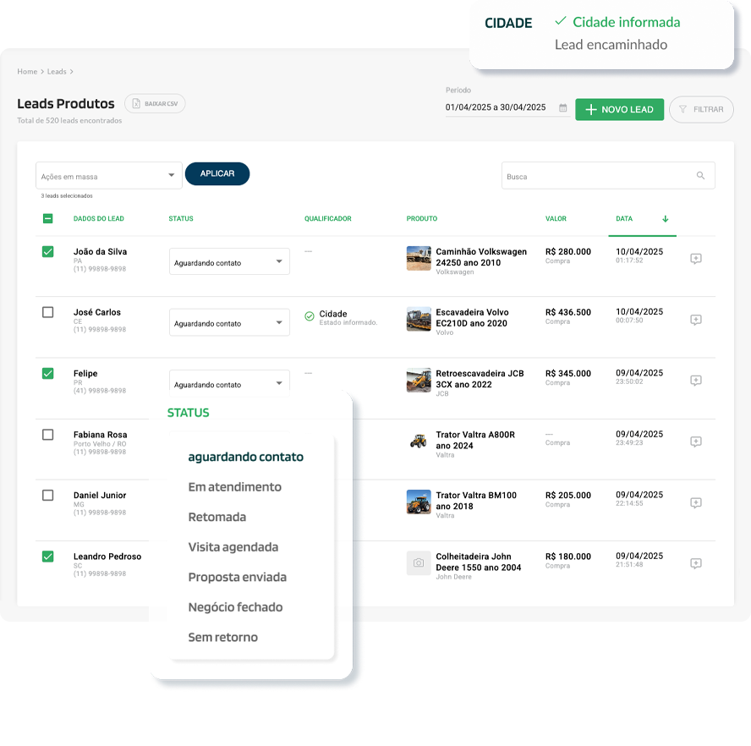Add note for Daniel Junior row

click(x=695, y=502)
